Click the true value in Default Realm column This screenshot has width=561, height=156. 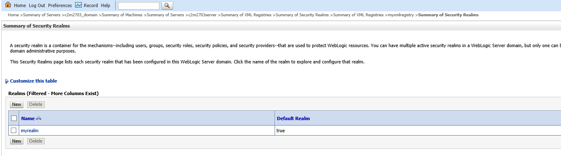281,131
